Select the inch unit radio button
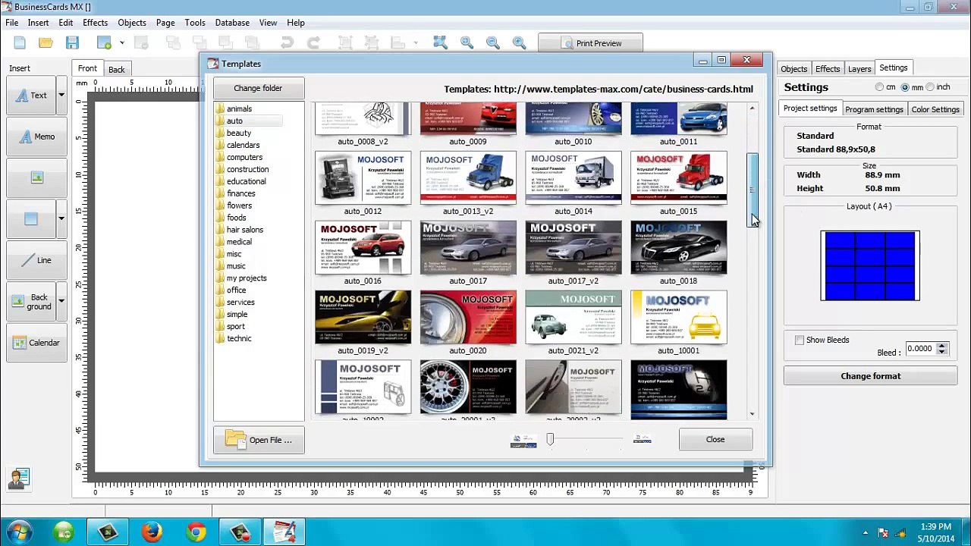The image size is (971, 546). point(930,87)
